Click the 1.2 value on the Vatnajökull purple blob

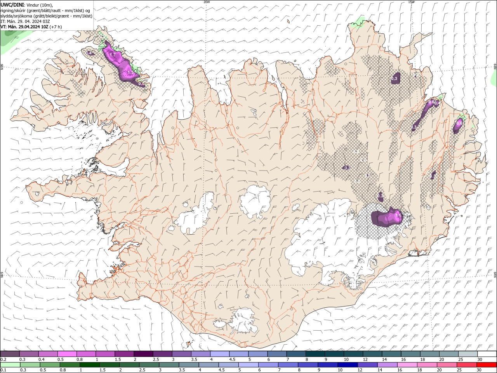[398, 215]
